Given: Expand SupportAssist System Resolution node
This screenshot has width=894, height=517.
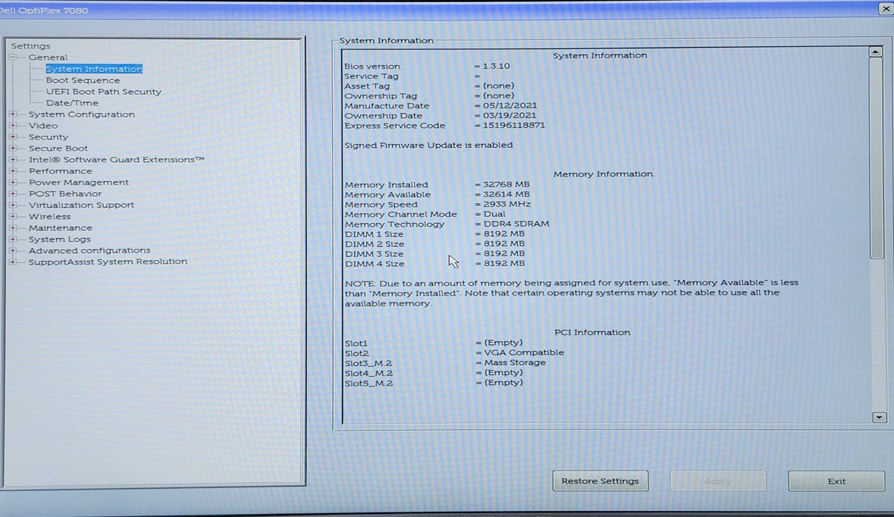Looking at the screenshot, I should click(13, 261).
